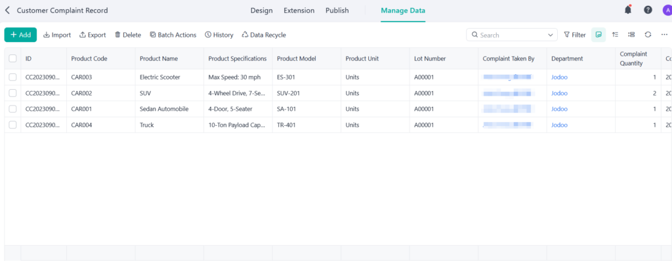The image size is (672, 261).
Task: Go back using the left arrow icon
Action: (x=7, y=10)
